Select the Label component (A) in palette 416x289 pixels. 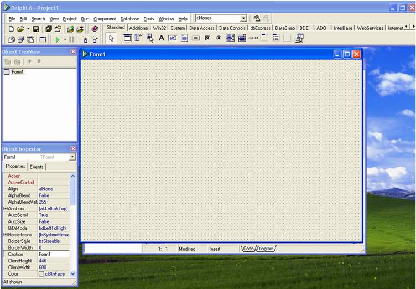[162, 38]
